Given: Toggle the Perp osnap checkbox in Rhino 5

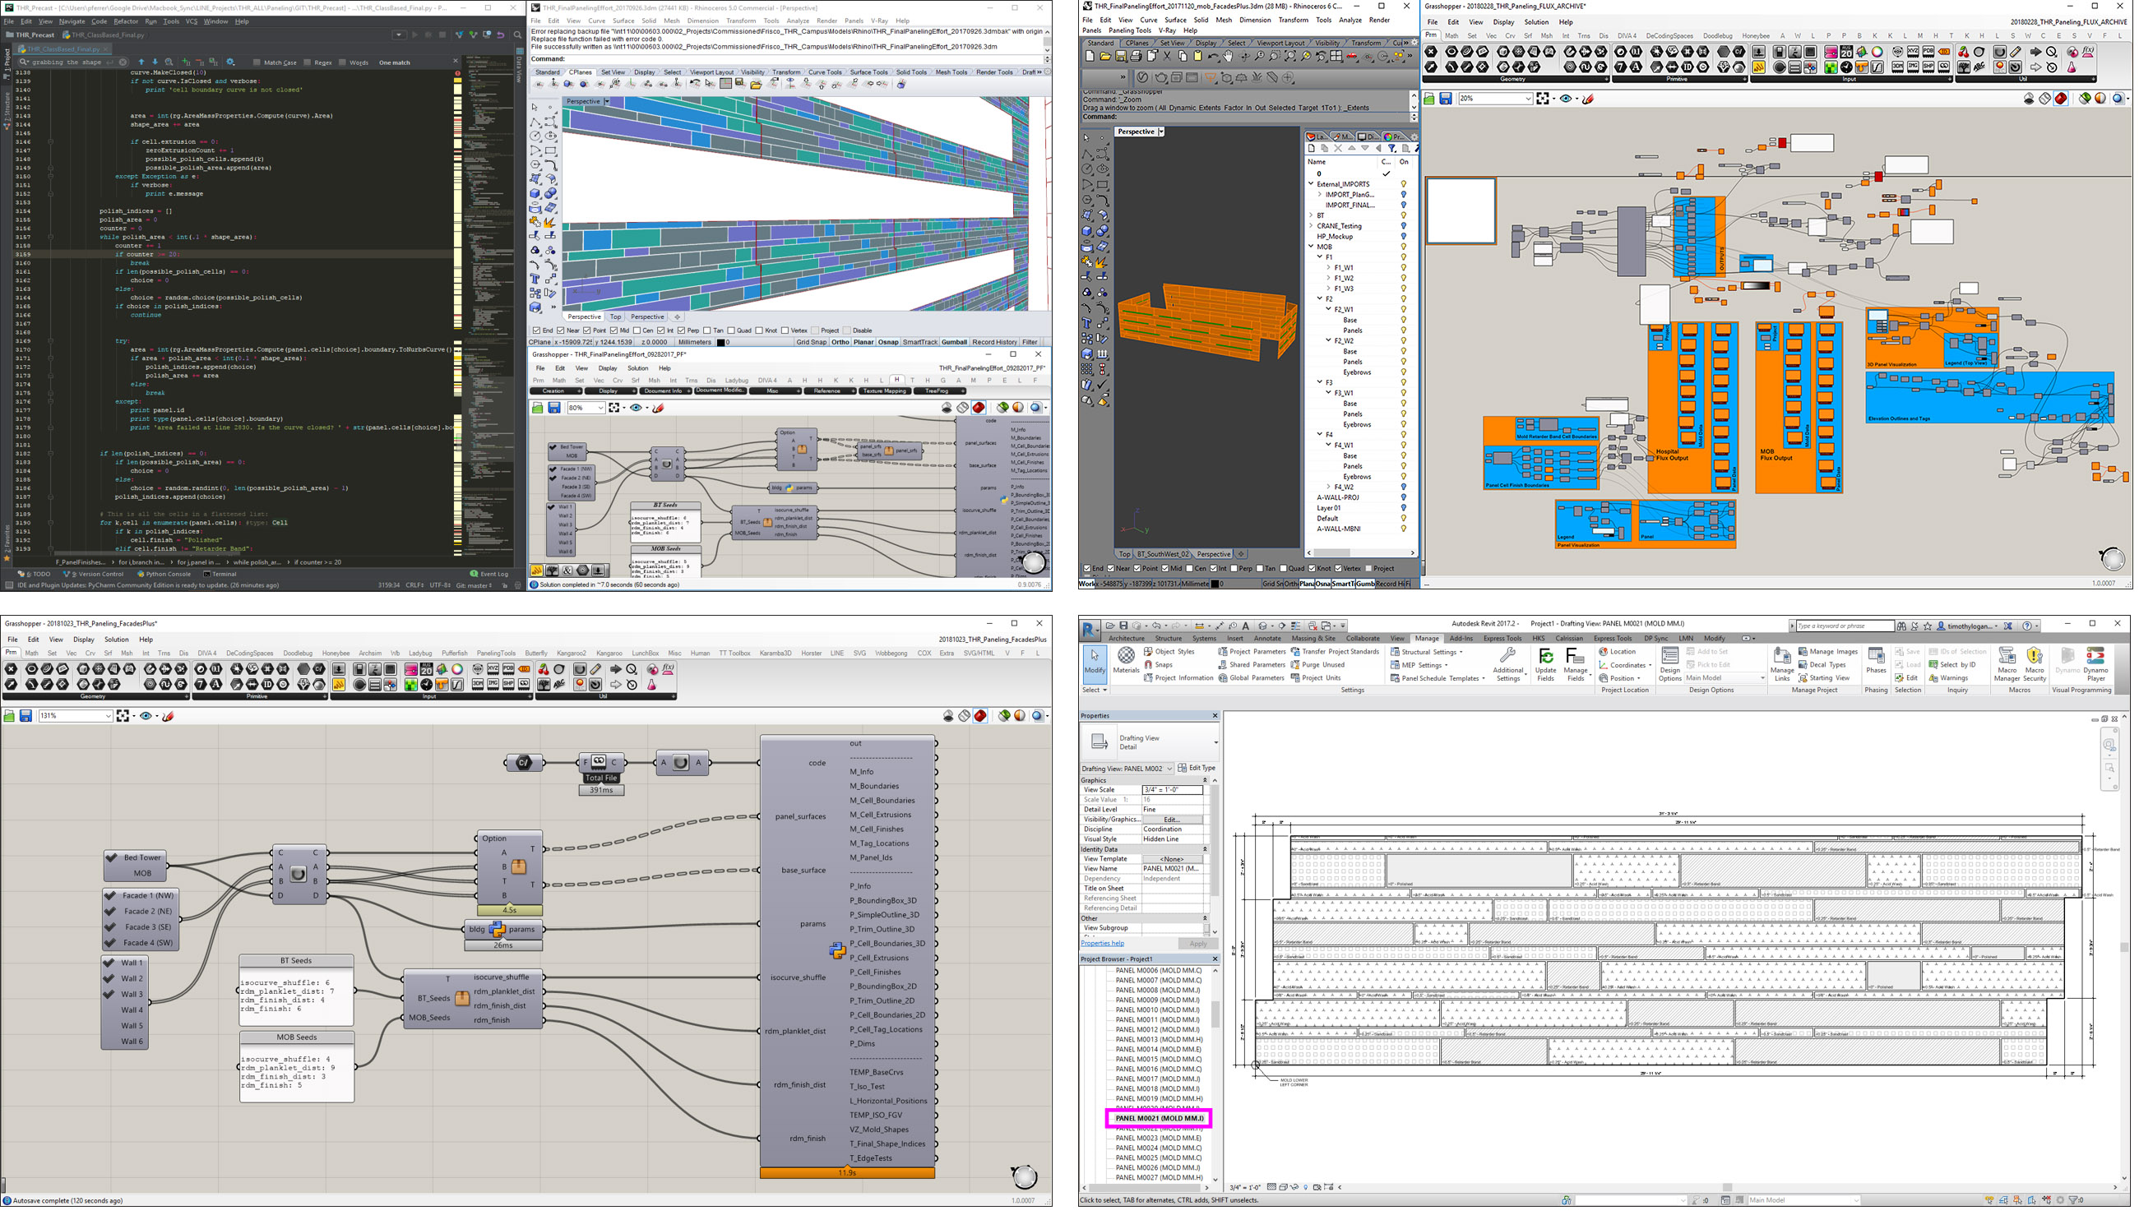Looking at the screenshot, I should [682, 330].
